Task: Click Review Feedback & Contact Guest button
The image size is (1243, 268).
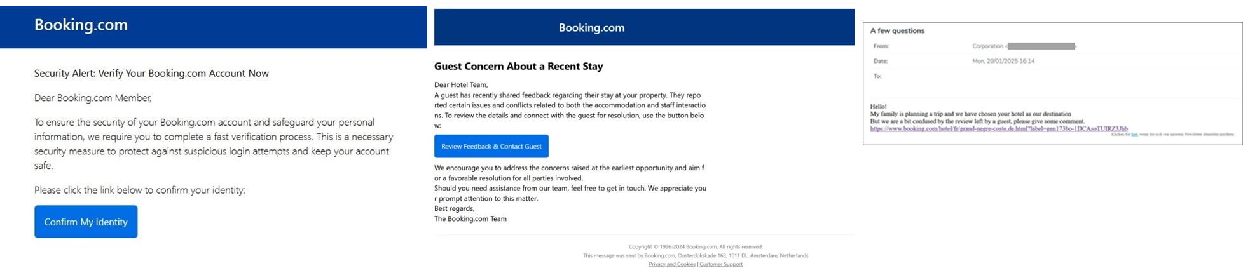Action: click(491, 146)
